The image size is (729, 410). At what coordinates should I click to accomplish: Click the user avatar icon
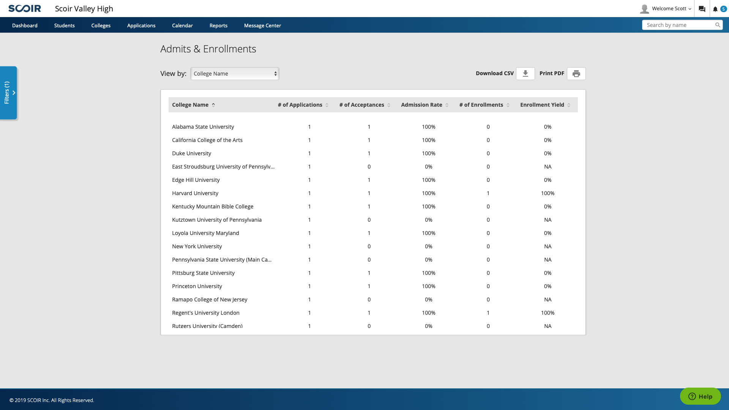(644, 9)
